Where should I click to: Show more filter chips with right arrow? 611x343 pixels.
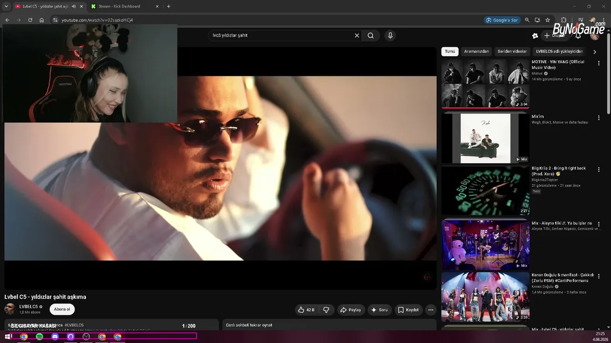coord(594,51)
